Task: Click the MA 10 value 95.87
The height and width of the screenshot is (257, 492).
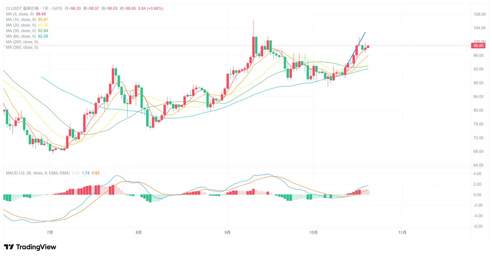Action: pyautogui.click(x=43, y=20)
